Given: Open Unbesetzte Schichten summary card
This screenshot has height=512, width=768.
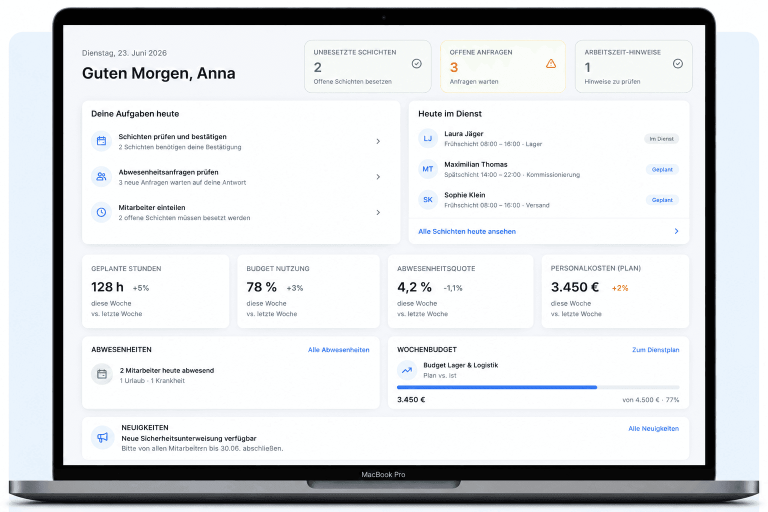Looking at the screenshot, I should pos(367,66).
